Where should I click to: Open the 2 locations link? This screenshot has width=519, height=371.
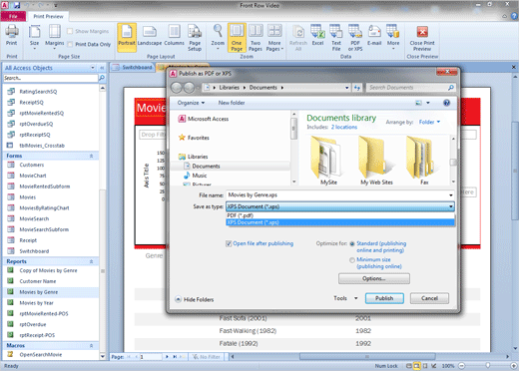(x=344, y=127)
